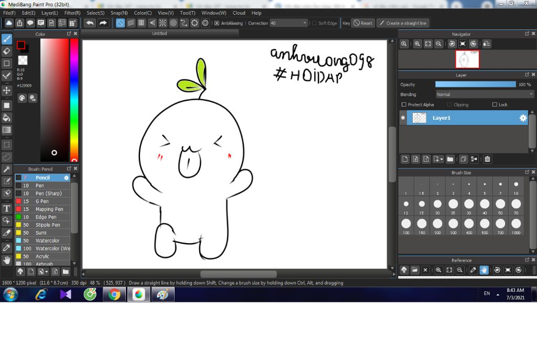This screenshot has height=347, width=537.
Task: Flip the canvas view in Navigator
Action: tap(486, 44)
